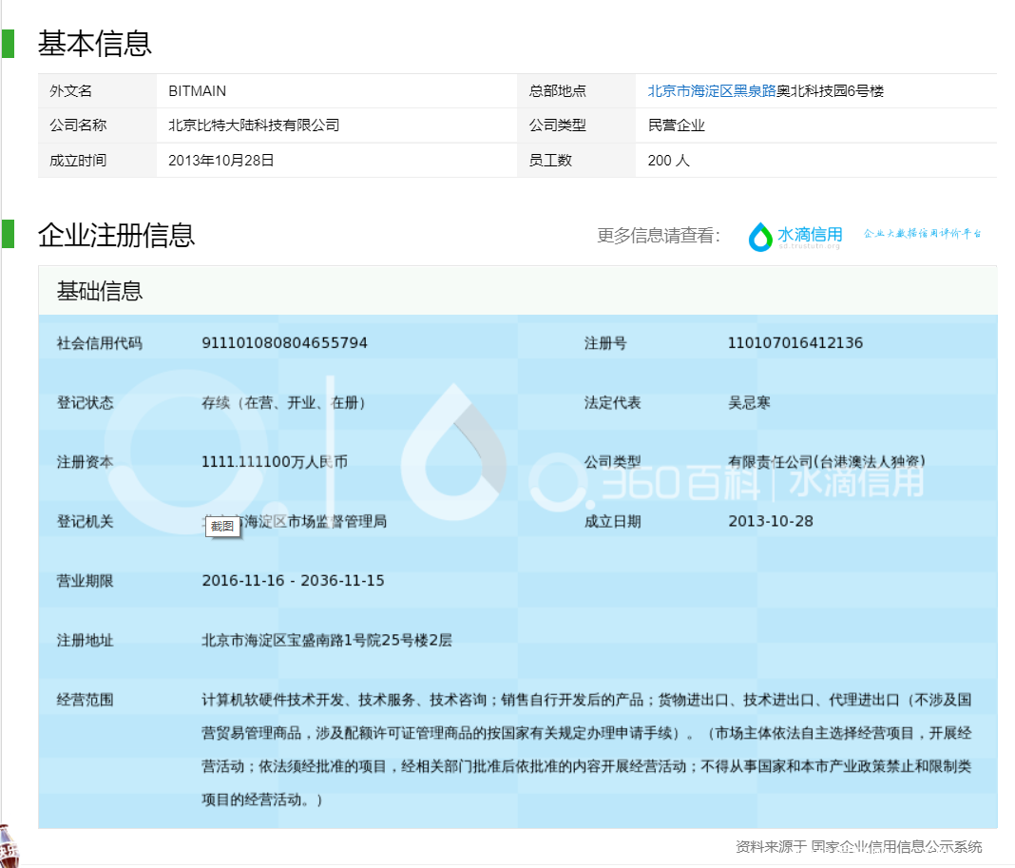Screen dimensions: 1015x868
Task: Select status 存续（在营、开业、在册）
Action: click(x=283, y=403)
